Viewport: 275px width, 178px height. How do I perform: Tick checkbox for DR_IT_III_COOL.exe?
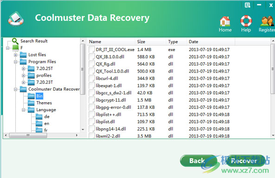[x=92, y=50]
